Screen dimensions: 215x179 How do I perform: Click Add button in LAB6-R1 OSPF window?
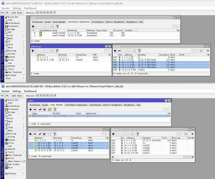[33, 26]
